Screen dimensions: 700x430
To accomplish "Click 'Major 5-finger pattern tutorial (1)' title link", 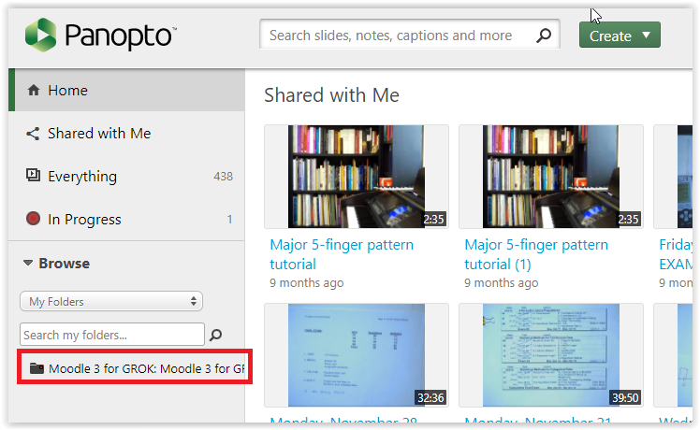I will pos(536,254).
